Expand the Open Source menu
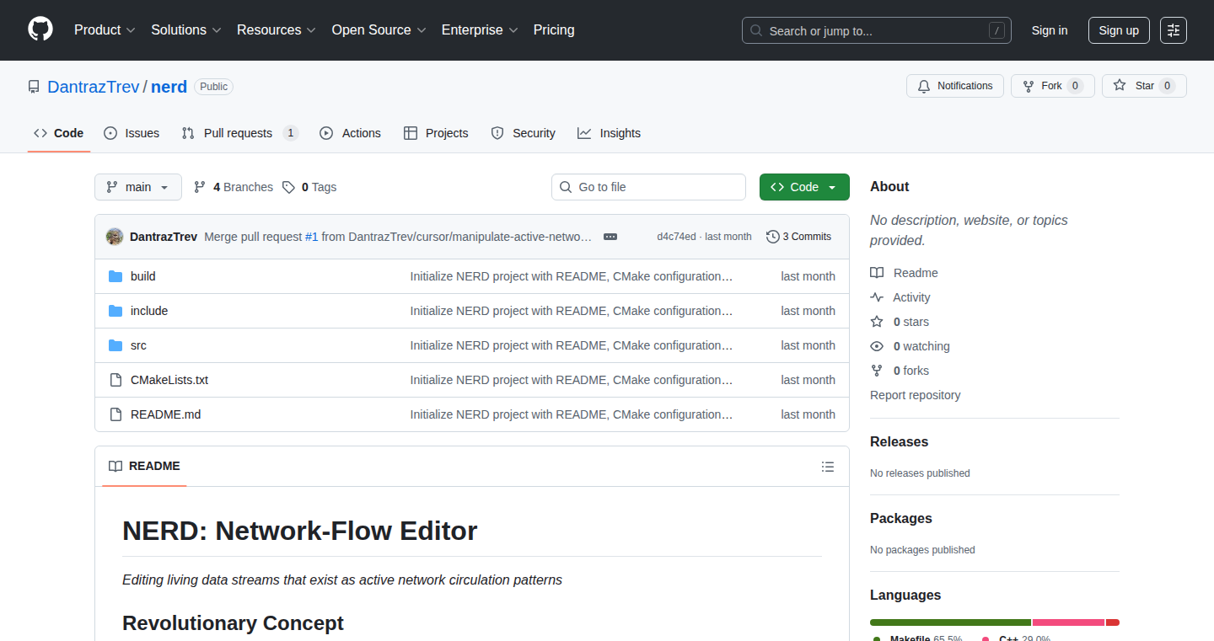This screenshot has width=1214, height=641. [x=379, y=30]
